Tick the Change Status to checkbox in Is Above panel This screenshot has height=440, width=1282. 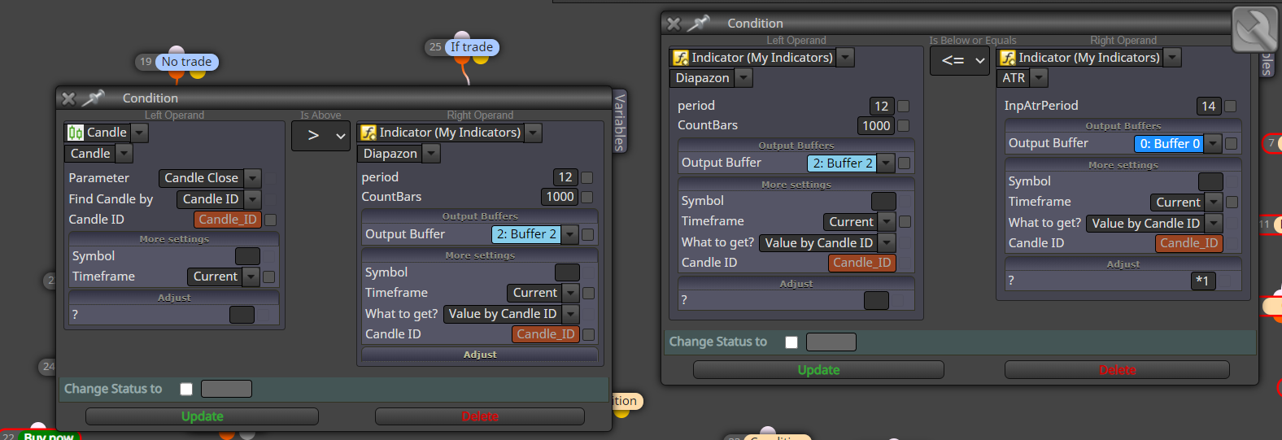point(186,389)
